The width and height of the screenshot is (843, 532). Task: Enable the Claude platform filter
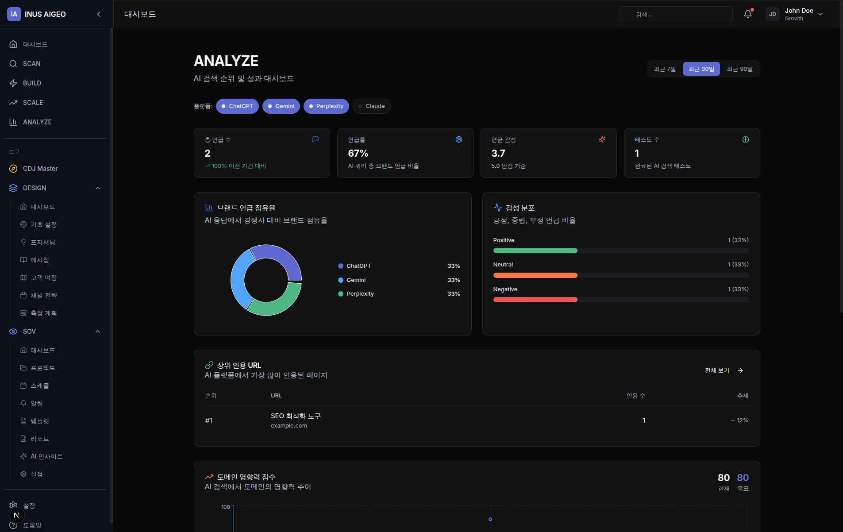point(371,106)
